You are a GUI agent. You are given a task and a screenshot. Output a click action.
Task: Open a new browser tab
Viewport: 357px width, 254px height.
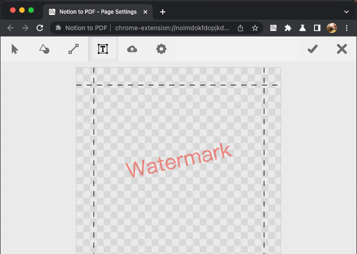[163, 12]
